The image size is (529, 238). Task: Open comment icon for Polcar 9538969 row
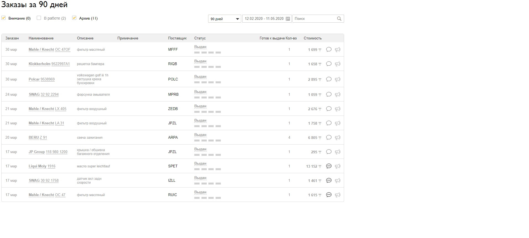329,79
